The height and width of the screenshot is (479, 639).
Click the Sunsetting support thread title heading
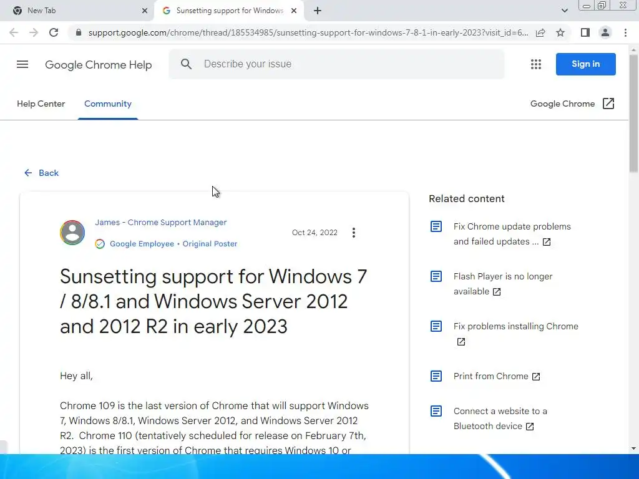[213, 301]
